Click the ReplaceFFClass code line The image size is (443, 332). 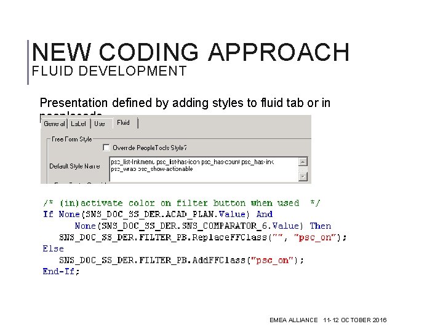(x=203, y=237)
